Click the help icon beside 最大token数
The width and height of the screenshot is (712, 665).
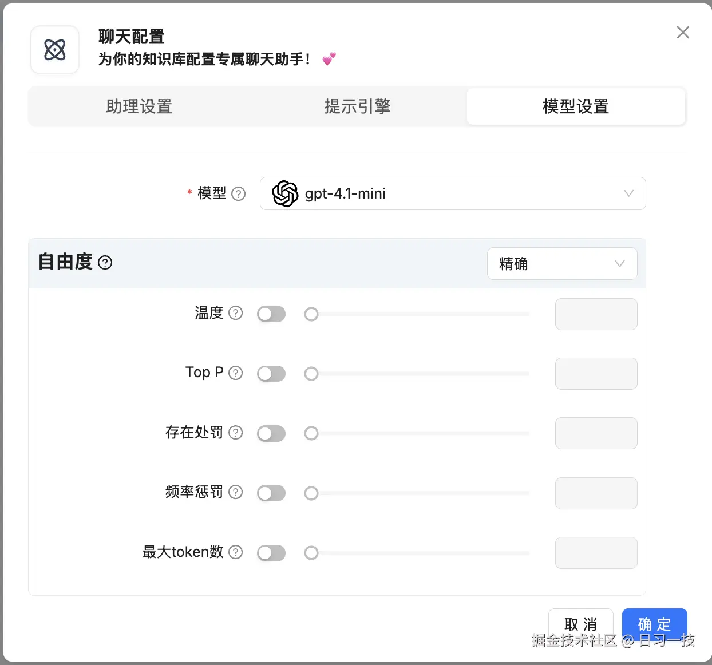(236, 552)
